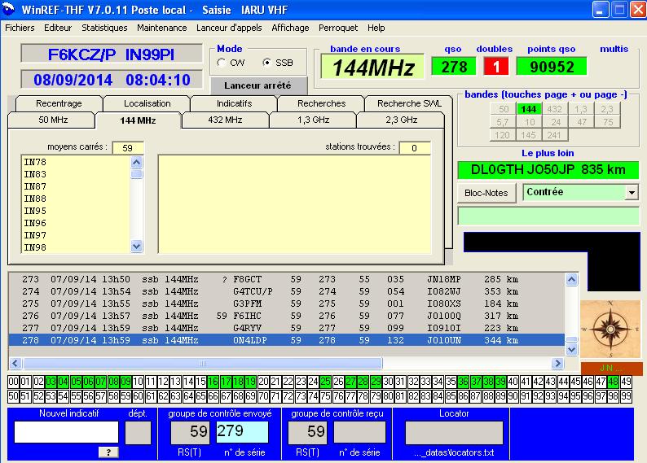Open the Maintenance menu
Screen dimensions: 647x463
point(161,28)
